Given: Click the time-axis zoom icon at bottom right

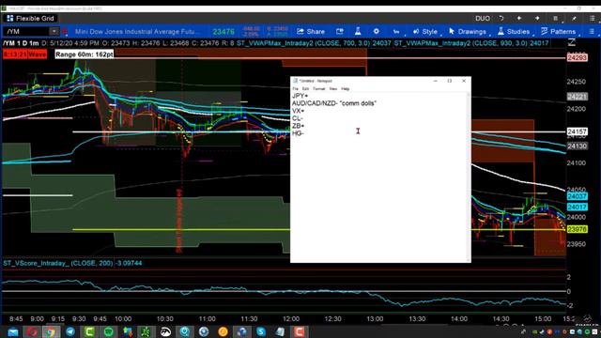Looking at the screenshot, I should point(587,318).
